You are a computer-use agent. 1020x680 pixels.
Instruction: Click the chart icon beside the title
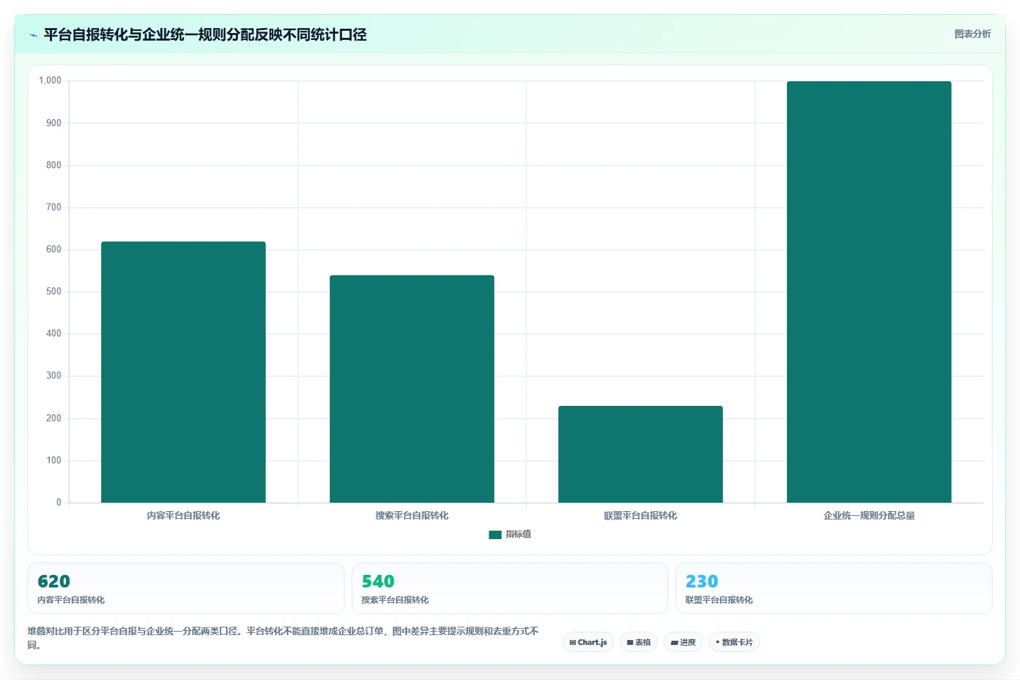(33, 35)
